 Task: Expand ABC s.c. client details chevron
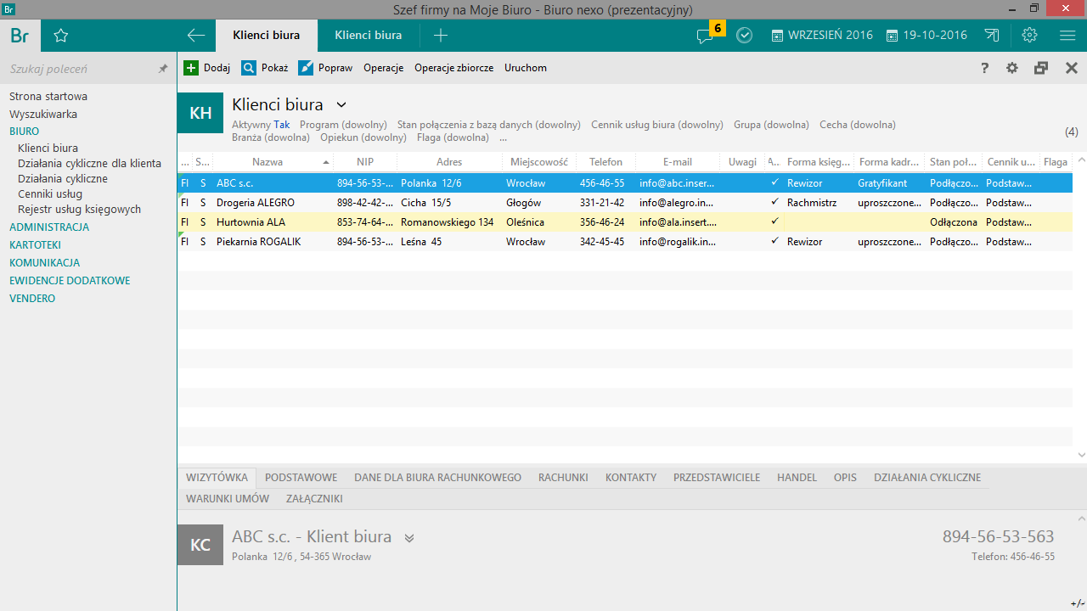tap(408, 538)
